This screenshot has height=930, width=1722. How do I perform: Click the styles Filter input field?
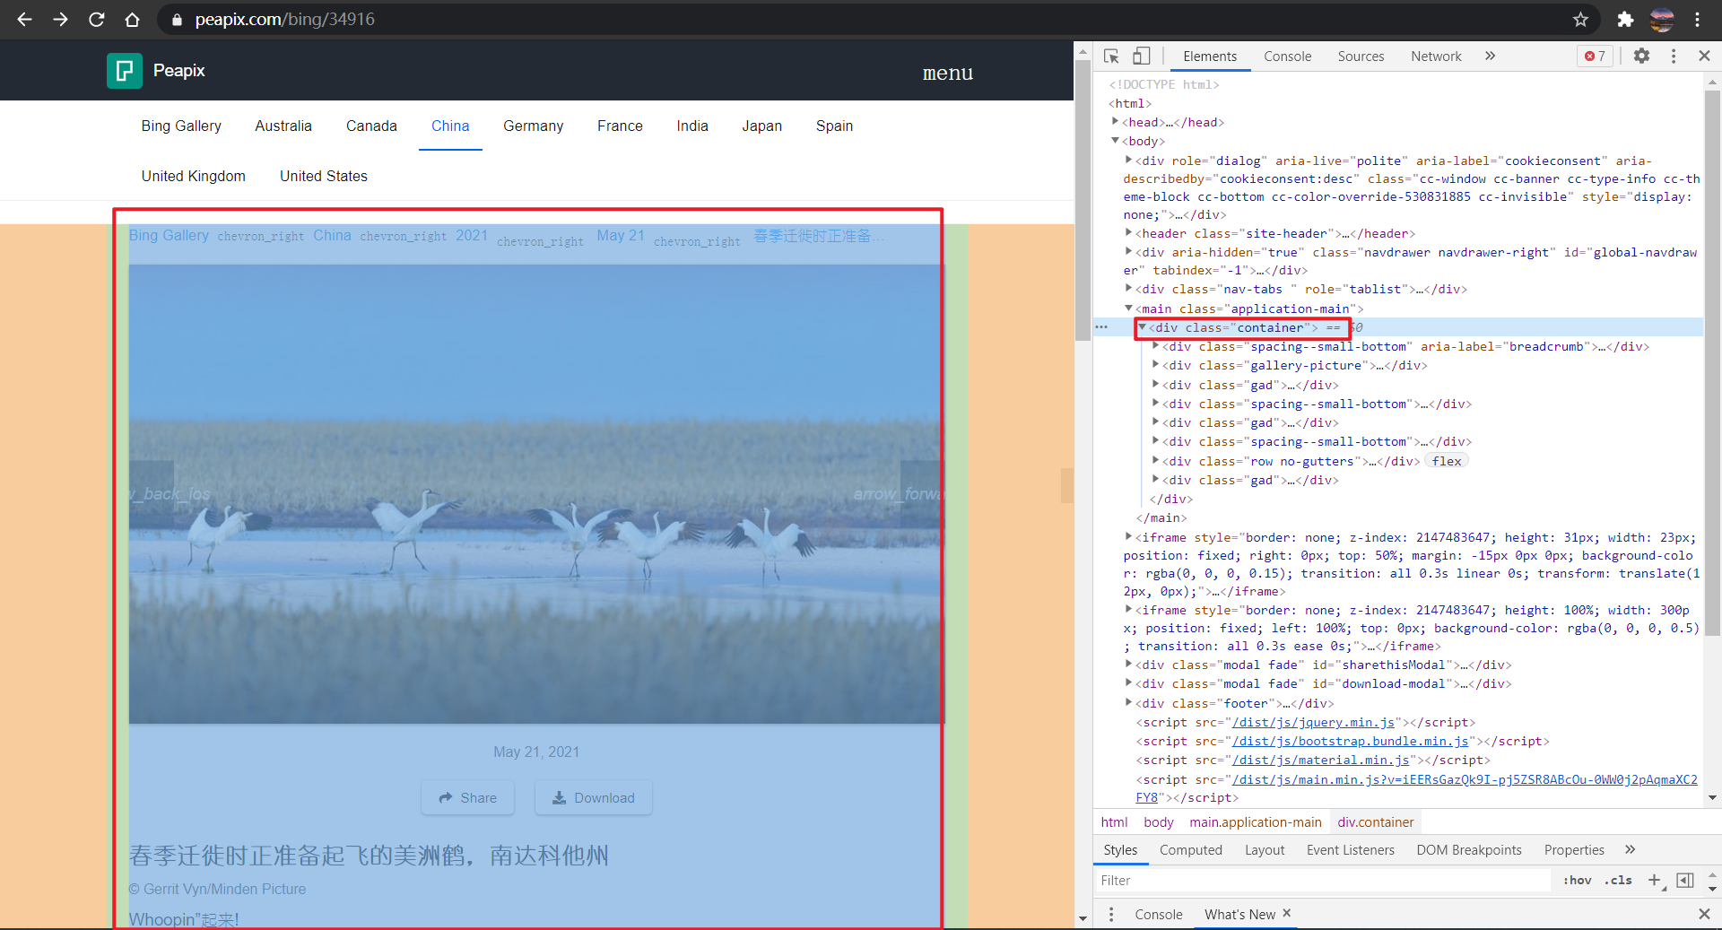tap(1300, 880)
